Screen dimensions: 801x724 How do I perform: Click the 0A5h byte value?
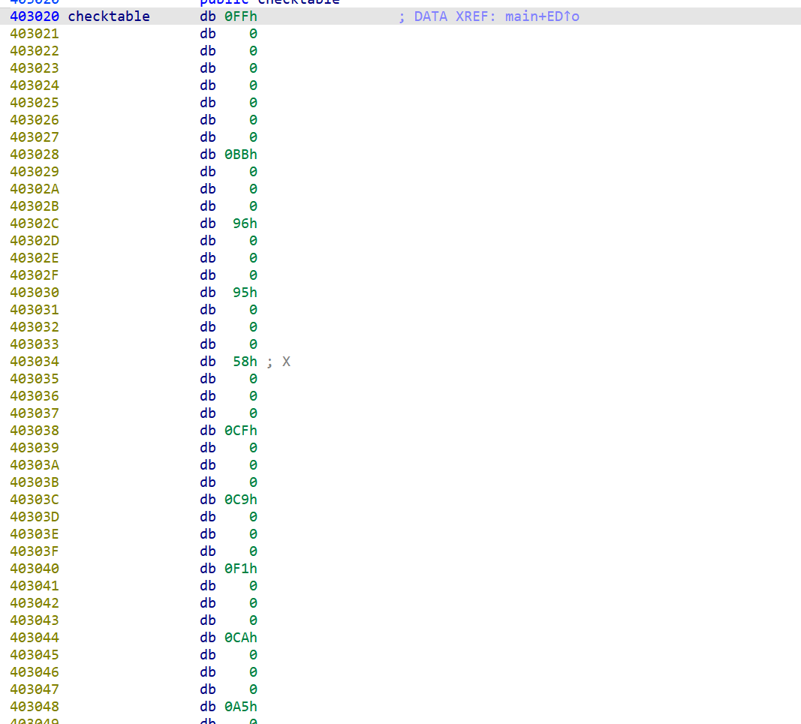(241, 707)
